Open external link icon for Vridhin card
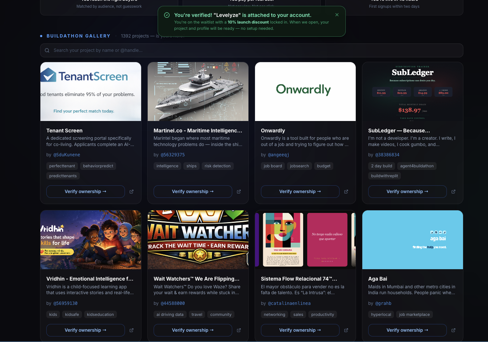The width and height of the screenshot is (488, 342). tap(132, 330)
